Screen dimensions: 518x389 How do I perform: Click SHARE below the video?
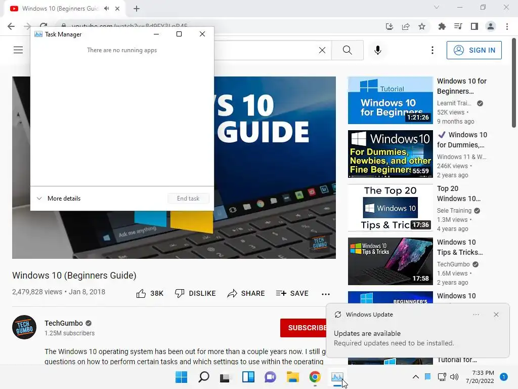click(x=246, y=293)
